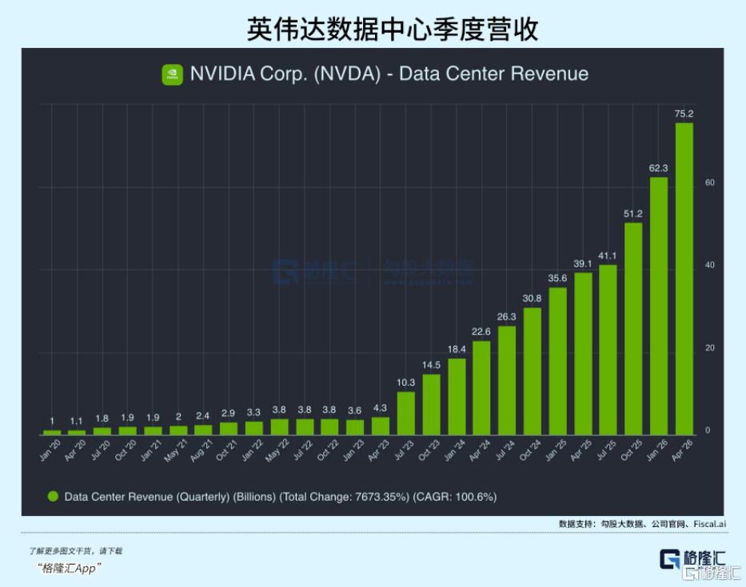
Task: Click the 1.1 value label
Action: (x=76, y=421)
